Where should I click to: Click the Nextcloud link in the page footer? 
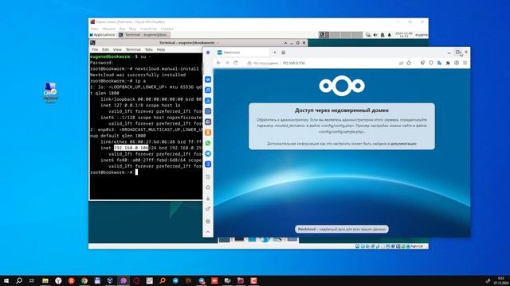pyautogui.click(x=307, y=229)
